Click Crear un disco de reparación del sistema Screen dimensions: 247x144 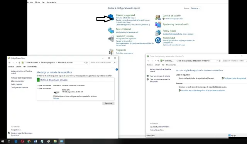tap(160, 80)
